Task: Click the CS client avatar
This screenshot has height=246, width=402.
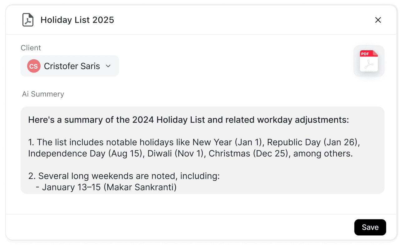Action: 34,66
